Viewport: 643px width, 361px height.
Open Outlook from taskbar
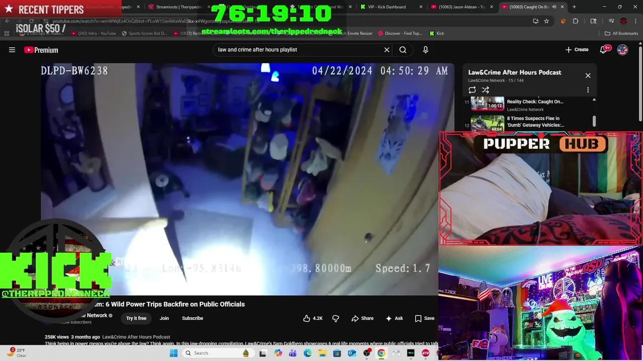[352, 353]
